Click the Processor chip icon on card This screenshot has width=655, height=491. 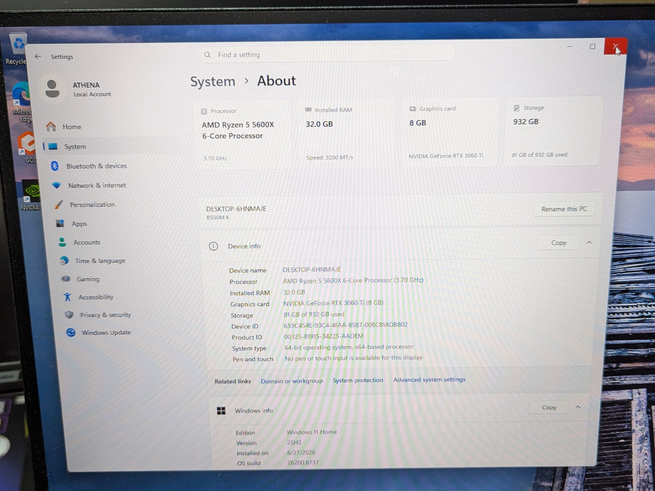204,112
